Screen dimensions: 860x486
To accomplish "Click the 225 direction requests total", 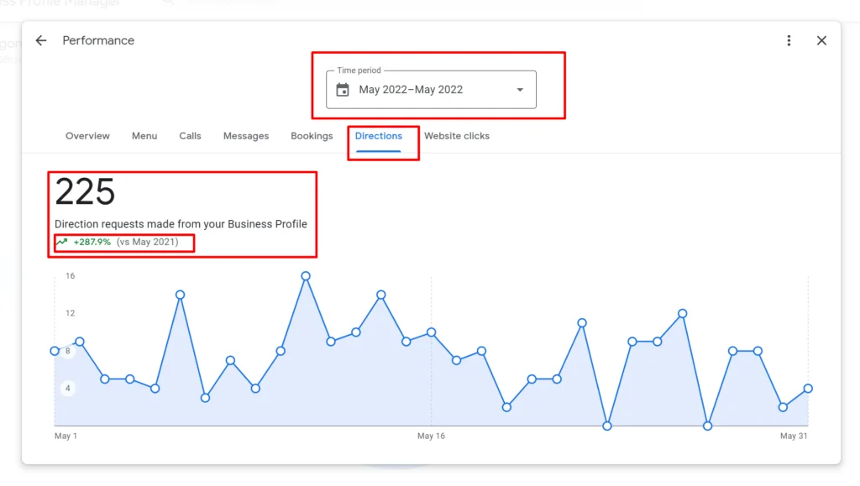I will click(85, 192).
